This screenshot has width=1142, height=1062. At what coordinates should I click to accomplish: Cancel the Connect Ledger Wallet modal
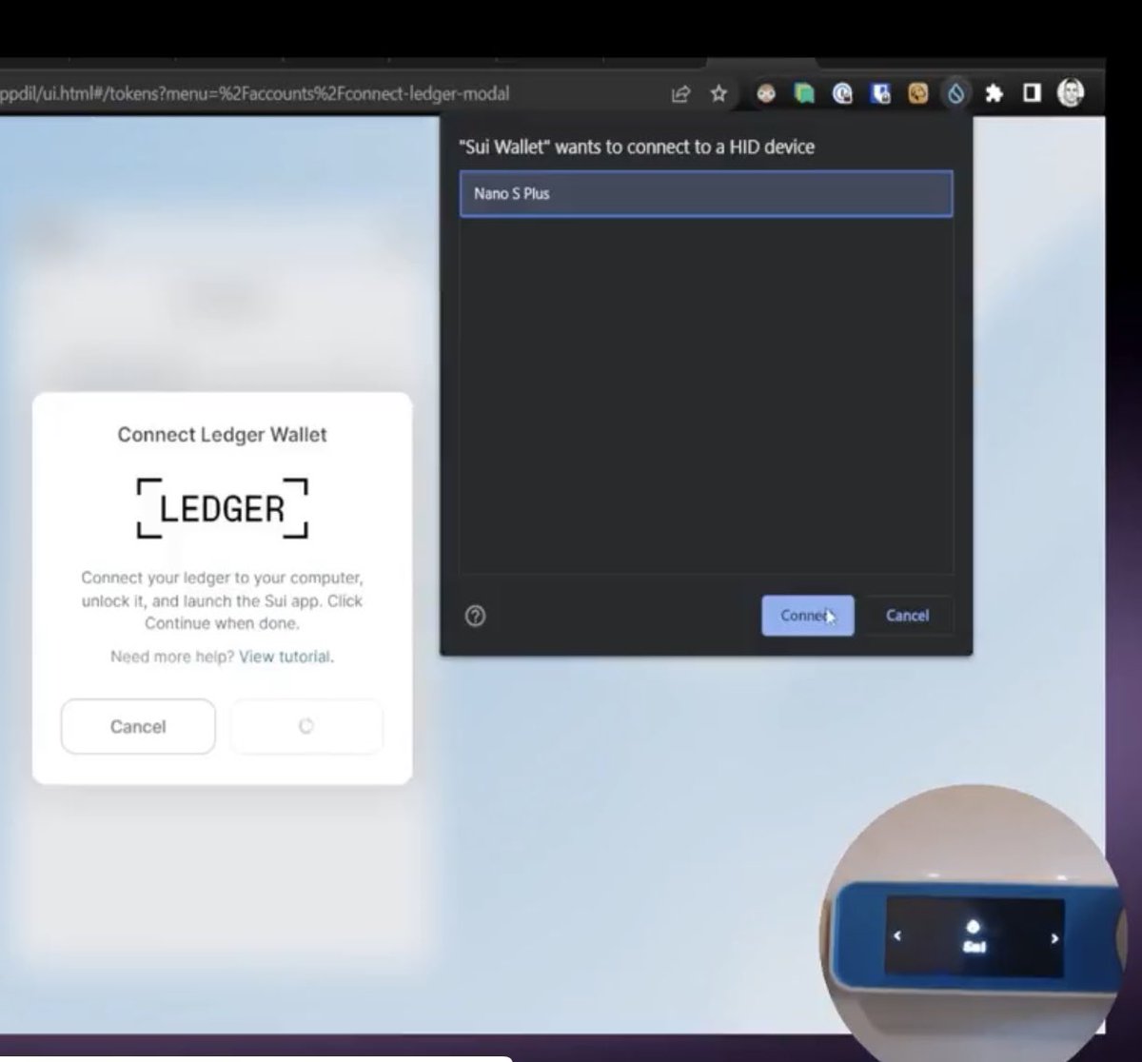click(x=138, y=726)
